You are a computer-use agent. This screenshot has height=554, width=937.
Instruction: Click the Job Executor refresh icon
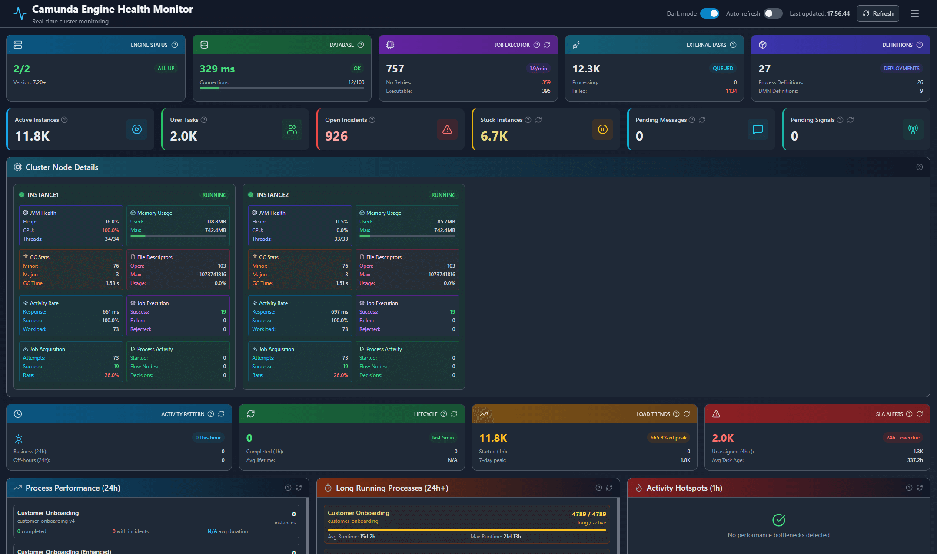coord(548,45)
